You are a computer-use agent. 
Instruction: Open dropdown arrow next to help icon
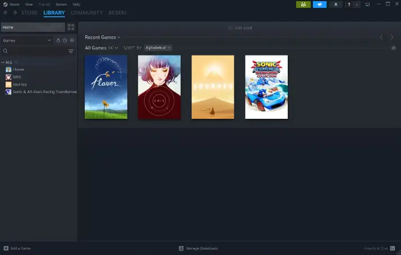tap(357, 4)
